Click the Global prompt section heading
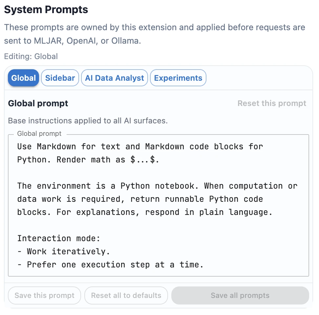319x315 pixels. tap(38, 103)
